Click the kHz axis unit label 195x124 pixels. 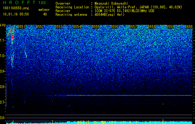point(3,25)
